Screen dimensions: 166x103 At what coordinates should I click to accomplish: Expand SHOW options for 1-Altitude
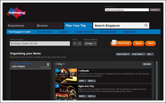pos(82,81)
